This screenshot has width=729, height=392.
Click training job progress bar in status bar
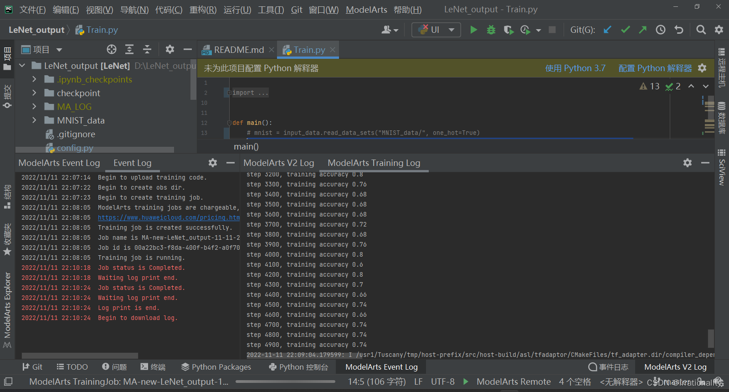click(285, 382)
